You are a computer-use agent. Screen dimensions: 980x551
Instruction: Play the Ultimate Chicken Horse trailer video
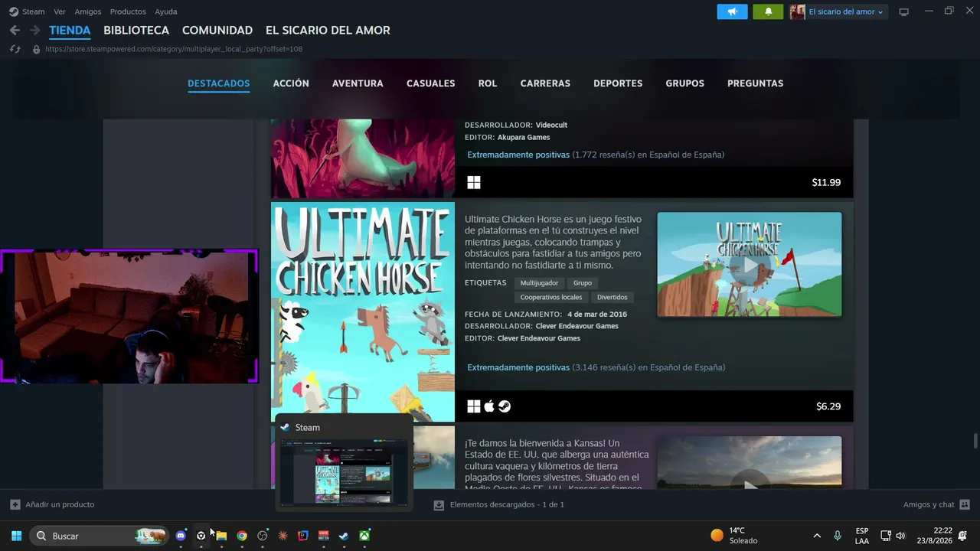[x=750, y=265]
